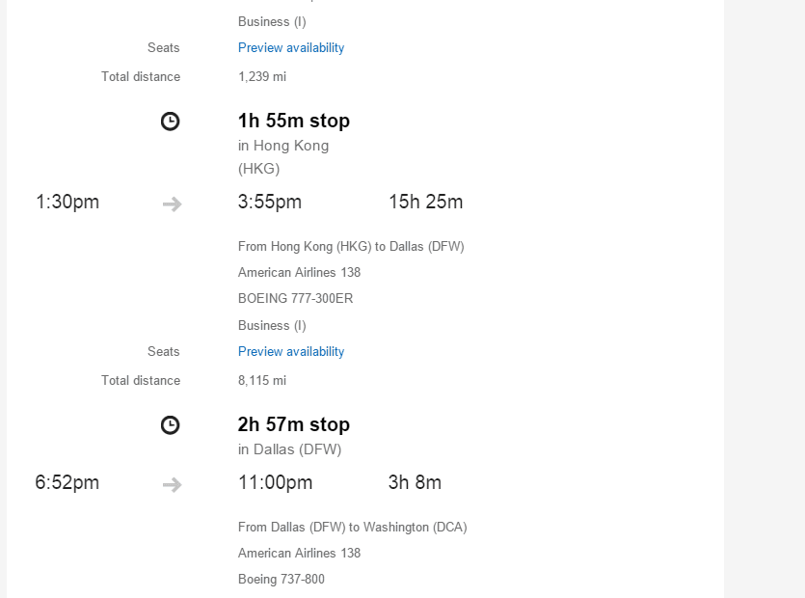Click the 6:52pm departure time
Screen dimensions: 805x598
(67, 482)
